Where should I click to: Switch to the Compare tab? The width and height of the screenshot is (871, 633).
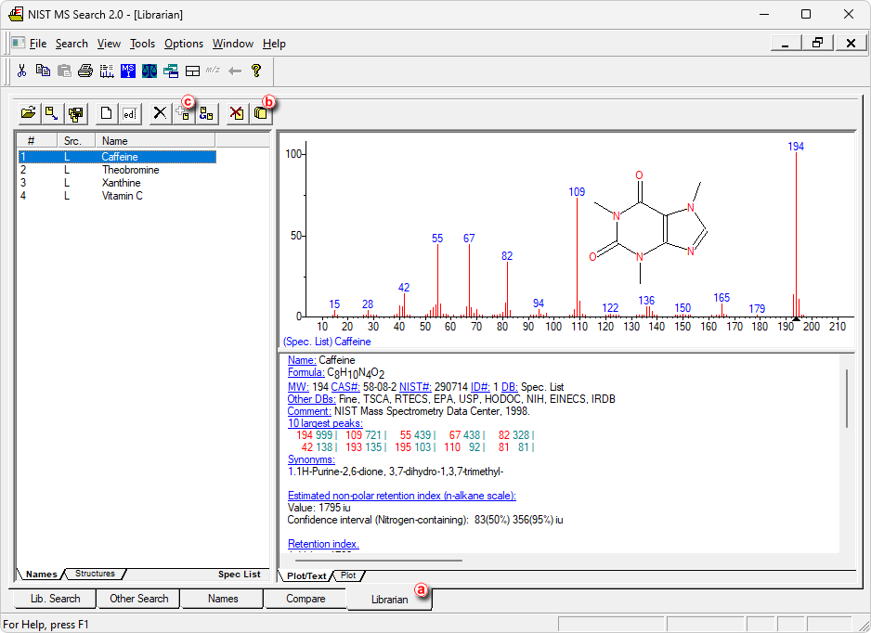(x=305, y=599)
